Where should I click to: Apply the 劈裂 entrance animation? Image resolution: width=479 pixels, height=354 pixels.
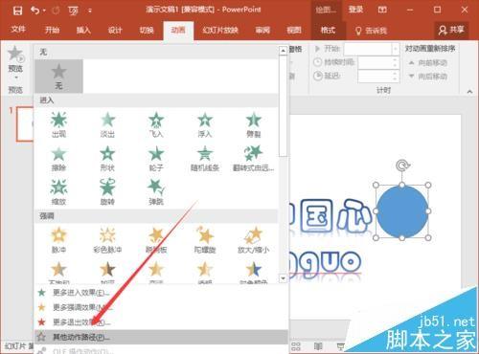254,124
